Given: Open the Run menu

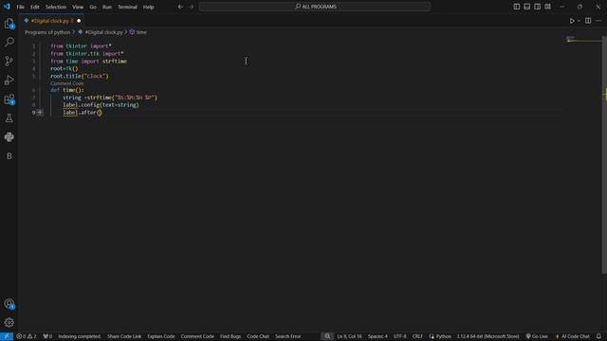Looking at the screenshot, I should coord(107,7).
